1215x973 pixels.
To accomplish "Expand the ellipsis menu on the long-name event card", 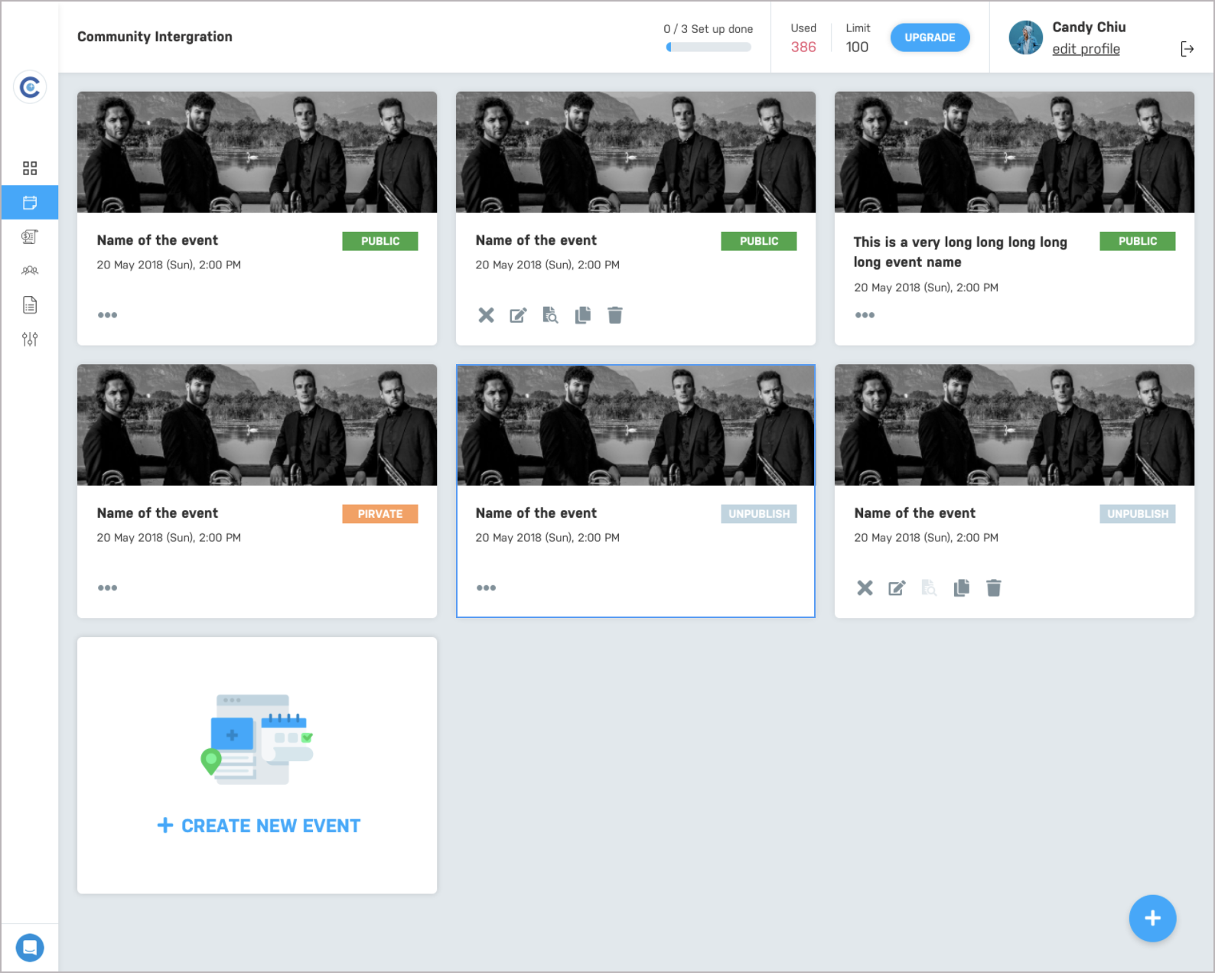I will pos(865,315).
